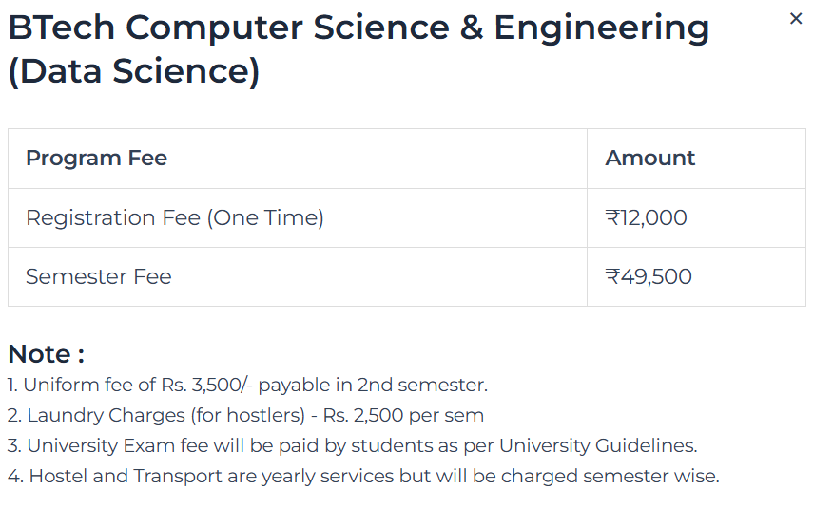Click the Hostel and Transport note line
This screenshot has height=508, width=833.
tap(363, 477)
